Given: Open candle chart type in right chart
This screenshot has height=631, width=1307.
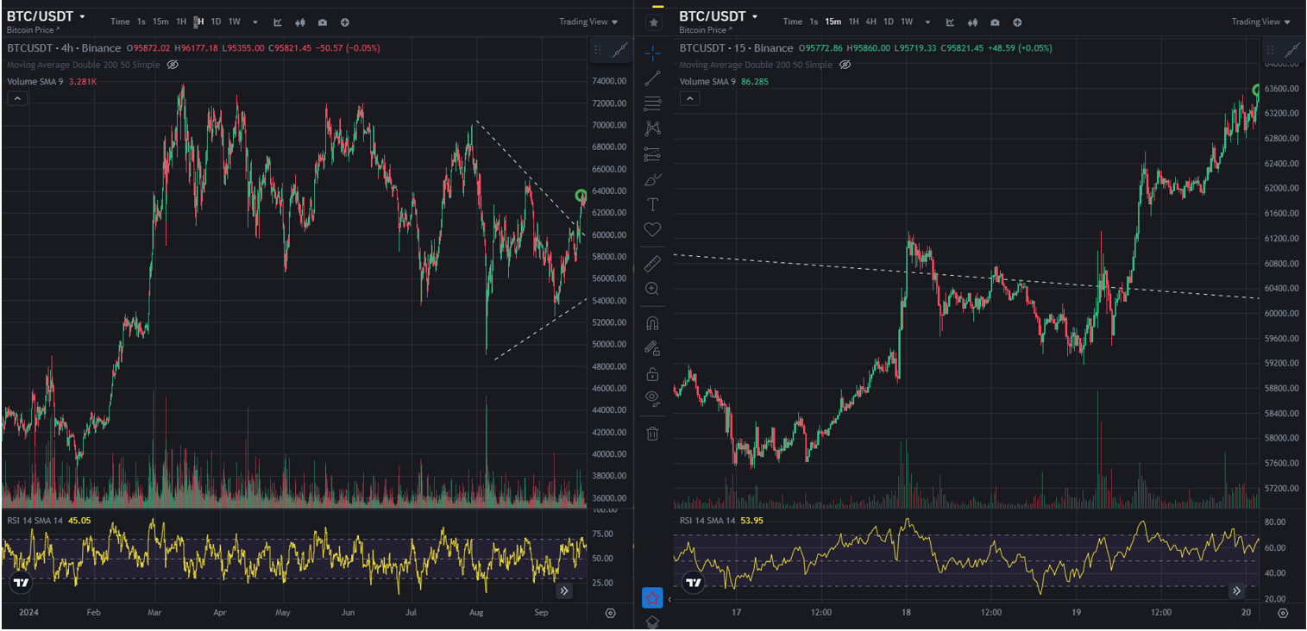Looking at the screenshot, I should 973,22.
